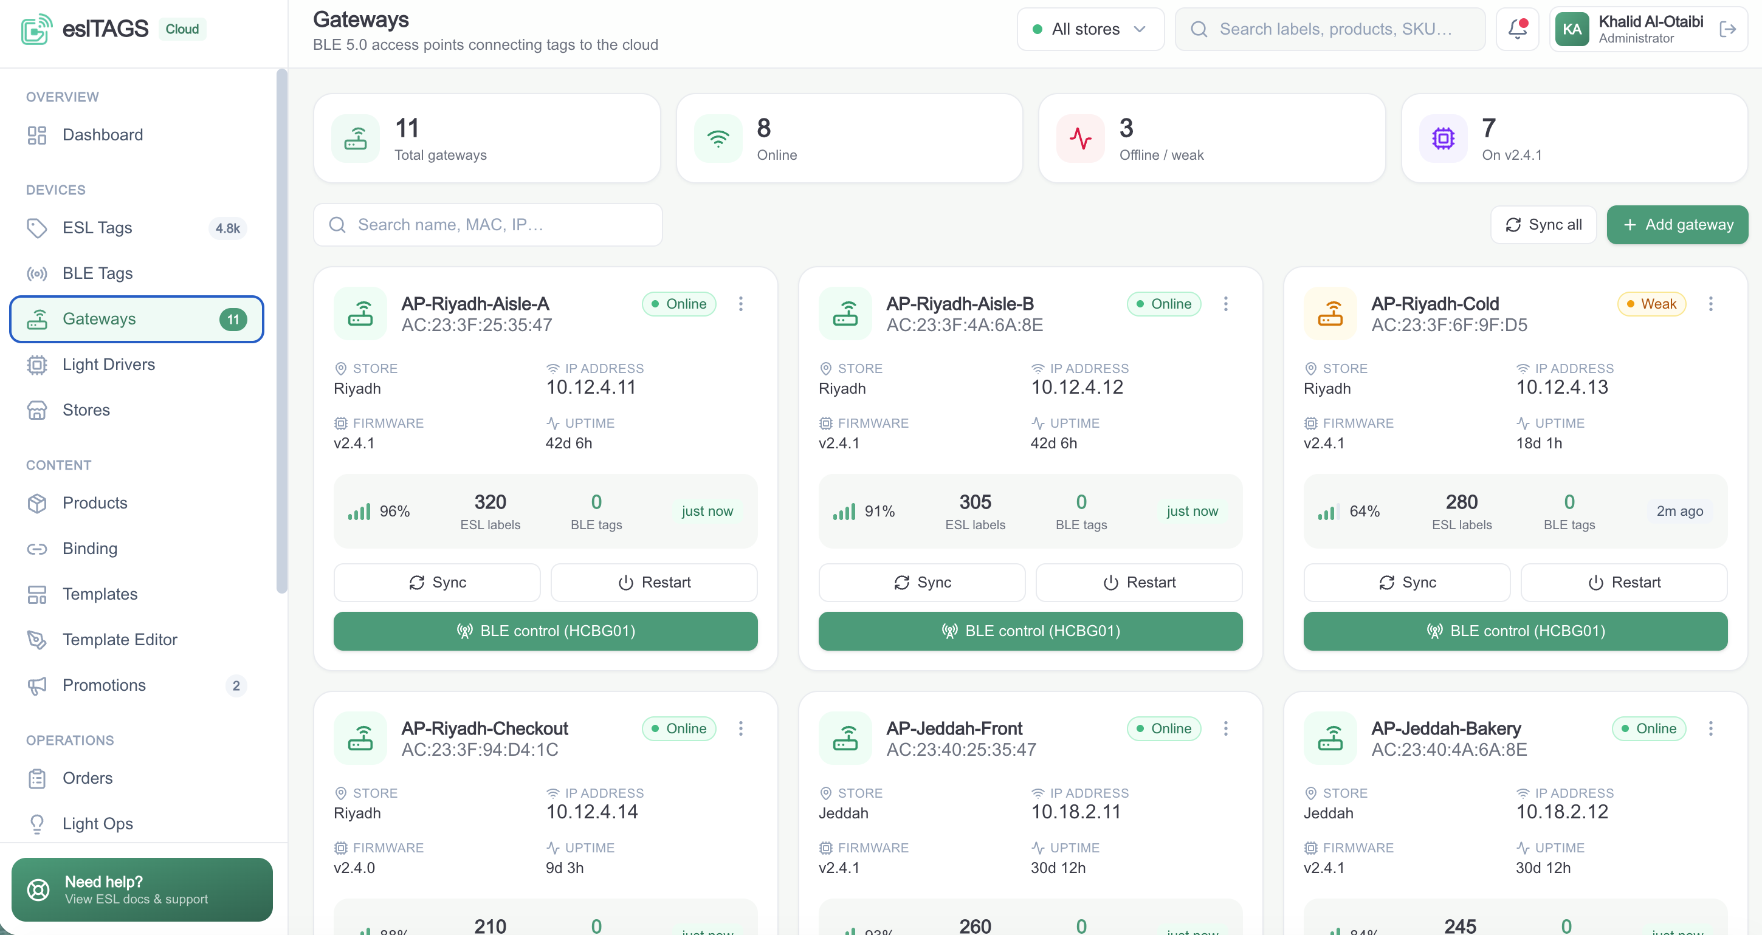This screenshot has height=935, width=1762.
Task: Click the logout icon next to Khalid Al-Otaibi
Action: [1727, 29]
